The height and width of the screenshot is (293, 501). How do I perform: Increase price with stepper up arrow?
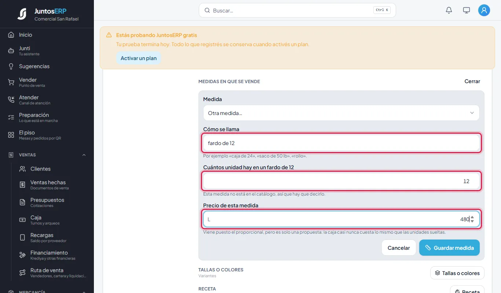click(472, 217)
